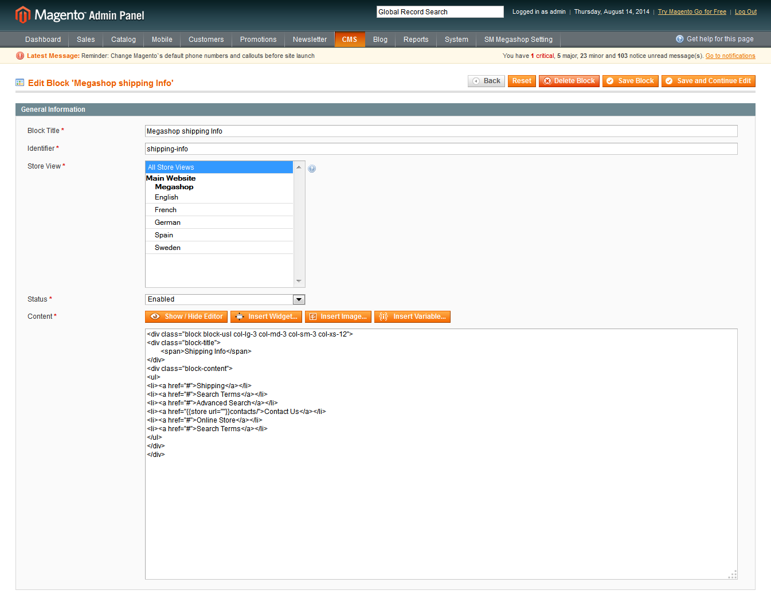Click into the Identifier field
The height and width of the screenshot is (594, 771).
tap(441, 149)
